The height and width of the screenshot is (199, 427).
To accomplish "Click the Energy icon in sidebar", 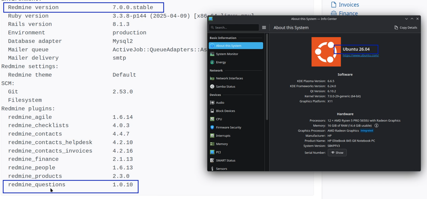I will (212, 62).
